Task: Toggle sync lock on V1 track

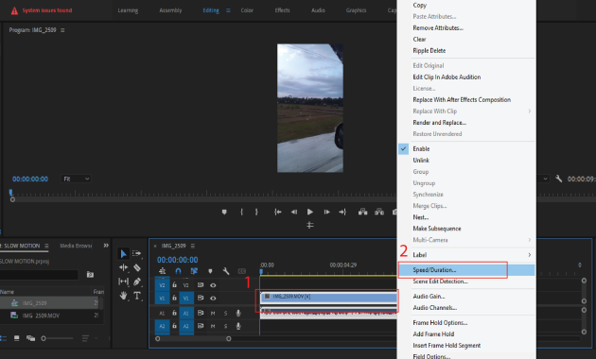Action: tap(201, 298)
